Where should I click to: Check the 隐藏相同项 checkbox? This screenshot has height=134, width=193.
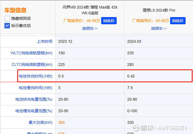click(7, 18)
